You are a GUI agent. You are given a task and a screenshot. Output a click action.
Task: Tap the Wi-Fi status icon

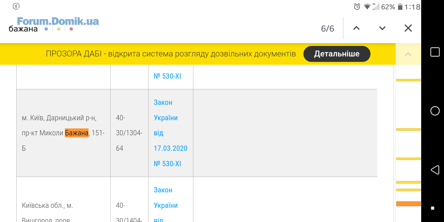pos(367,6)
